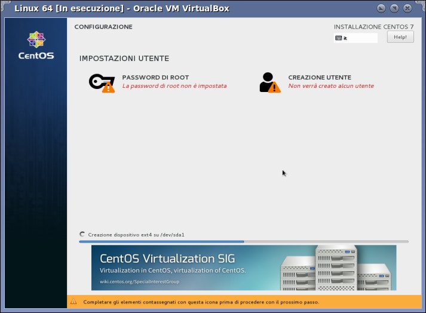Click the orange warning message bar
The image size is (426, 313).
244,302
